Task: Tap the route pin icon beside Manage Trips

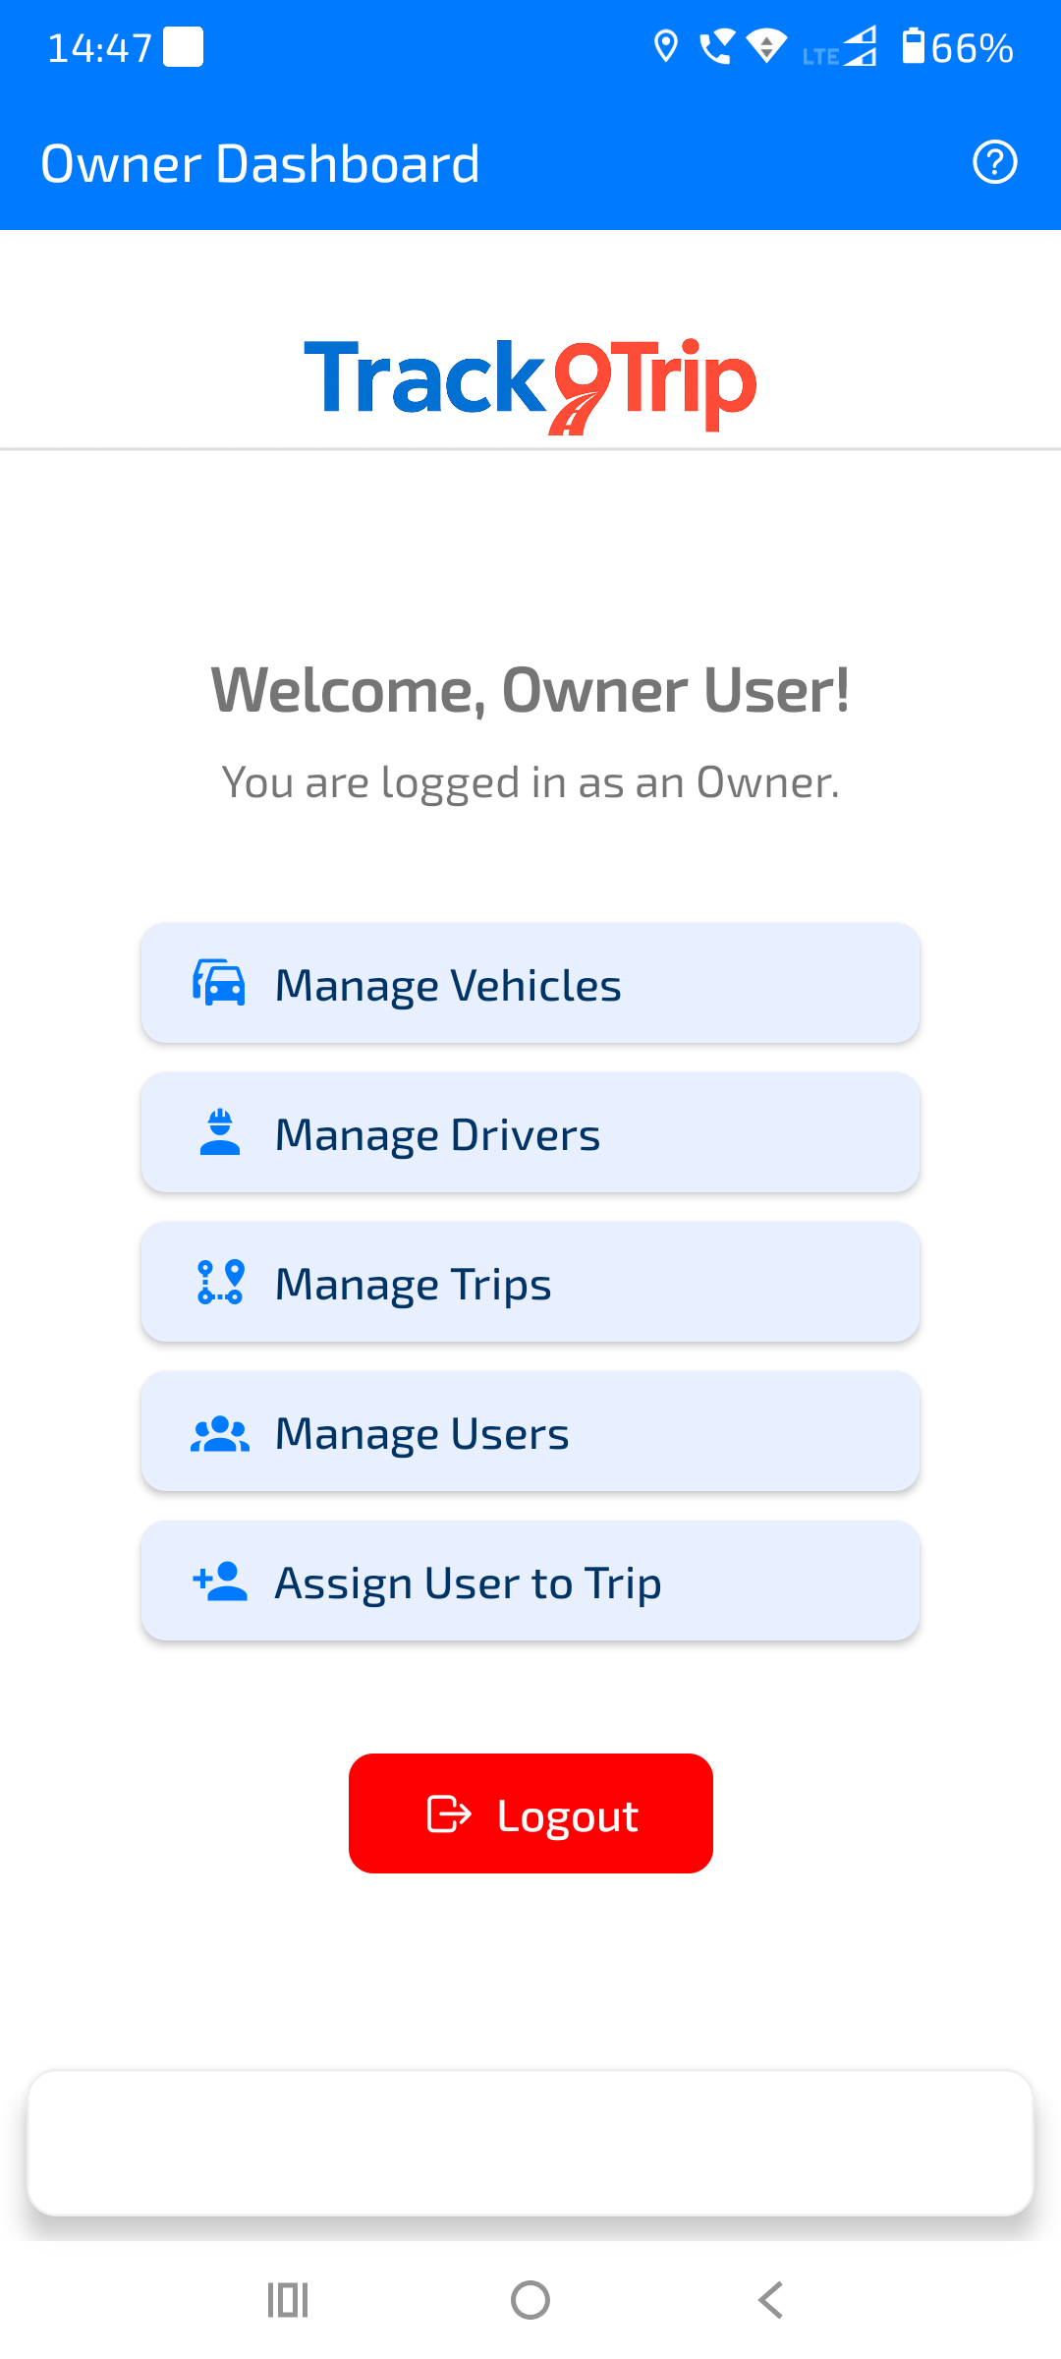Action: coord(220,1282)
